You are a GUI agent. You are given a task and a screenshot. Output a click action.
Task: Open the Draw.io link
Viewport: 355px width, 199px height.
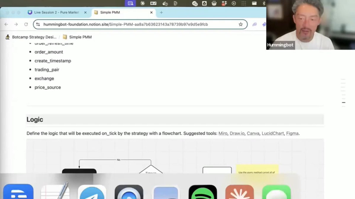coord(237,133)
